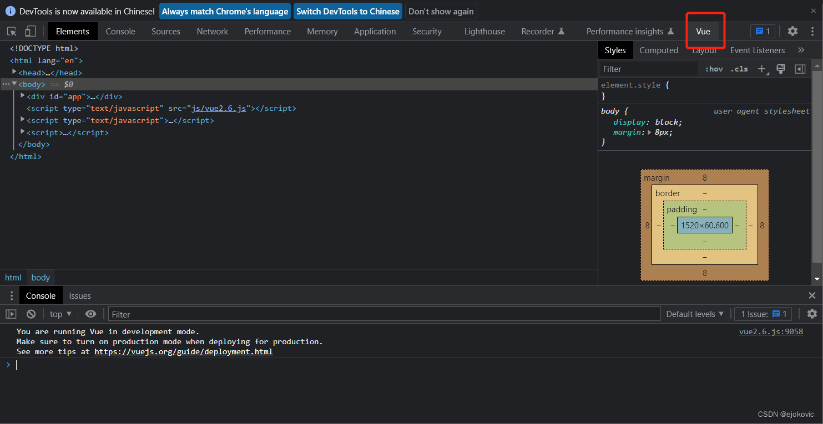Expand the head element node
Viewport: 823px width, 424px height.
click(14, 72)
